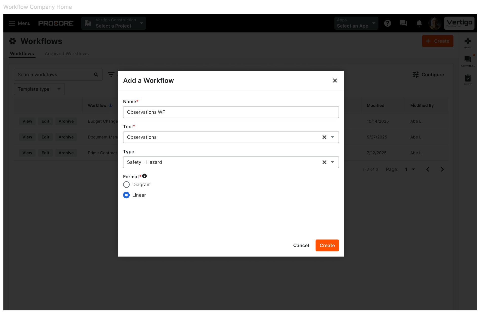Open the notifications bell icon
Viewport: 482px width, 315px height.
pyautogui.click(x=419, y=23)
